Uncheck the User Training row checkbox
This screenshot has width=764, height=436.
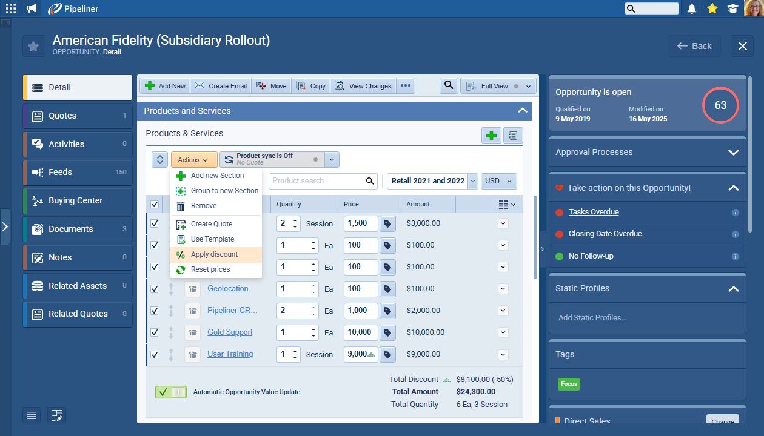click(155, 354)
